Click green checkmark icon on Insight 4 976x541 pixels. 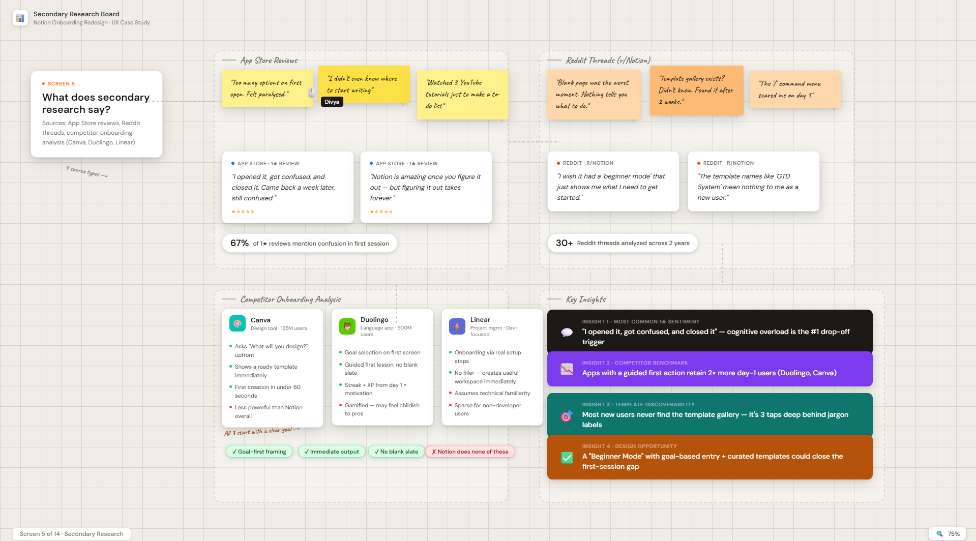(567, 458)
